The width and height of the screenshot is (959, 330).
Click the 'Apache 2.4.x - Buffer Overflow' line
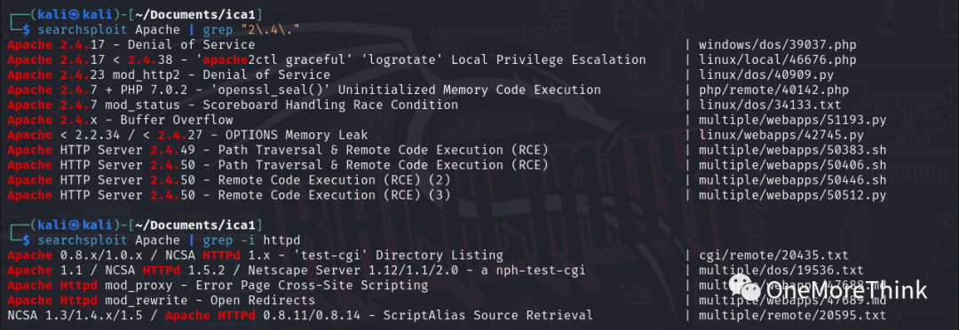[x=121, y=120]
